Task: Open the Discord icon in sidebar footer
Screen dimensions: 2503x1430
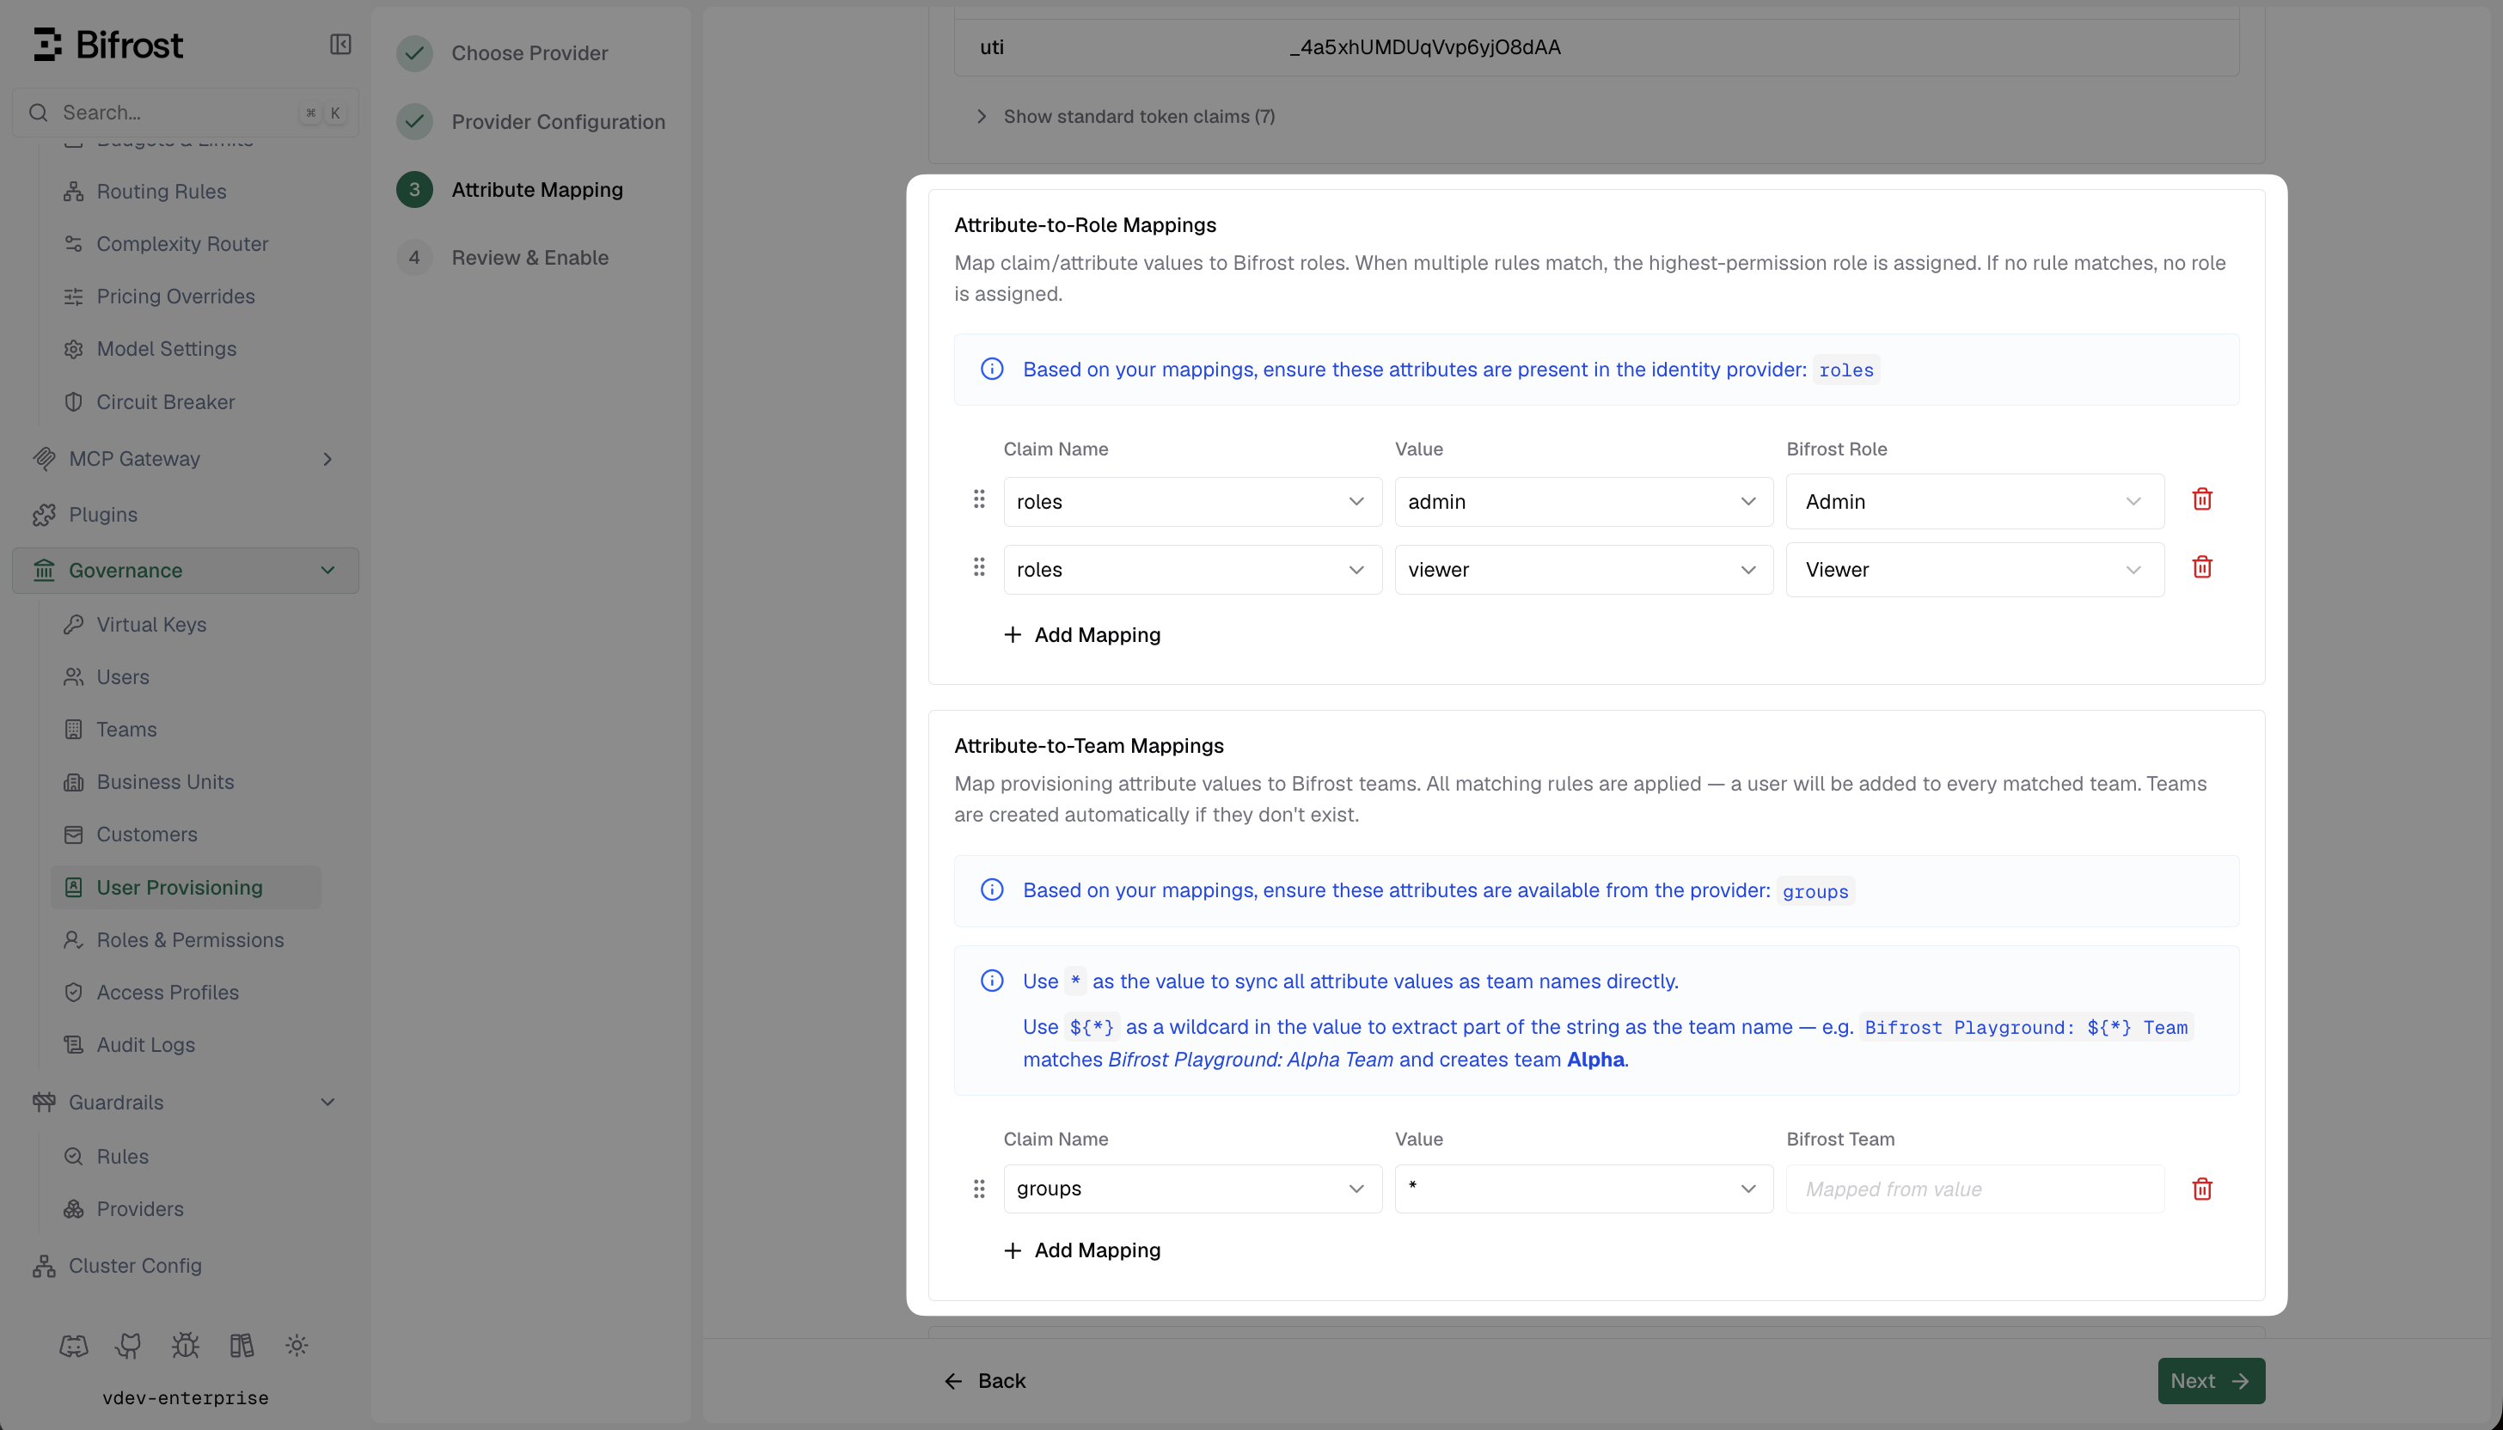Action: (74, 1346)
